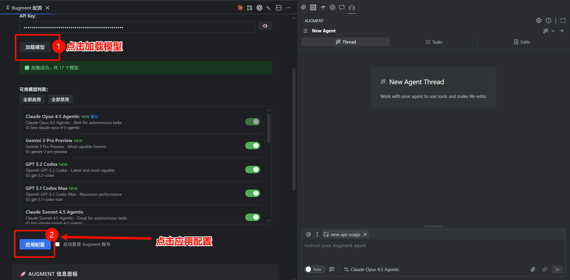Open the thread list hamburger menu
Viewport: 570px width, 280px height.
305,31
